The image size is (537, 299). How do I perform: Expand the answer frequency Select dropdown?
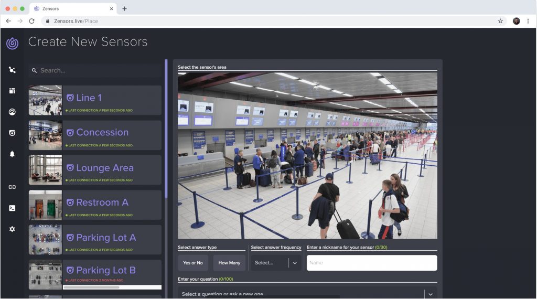pos(276,263)
